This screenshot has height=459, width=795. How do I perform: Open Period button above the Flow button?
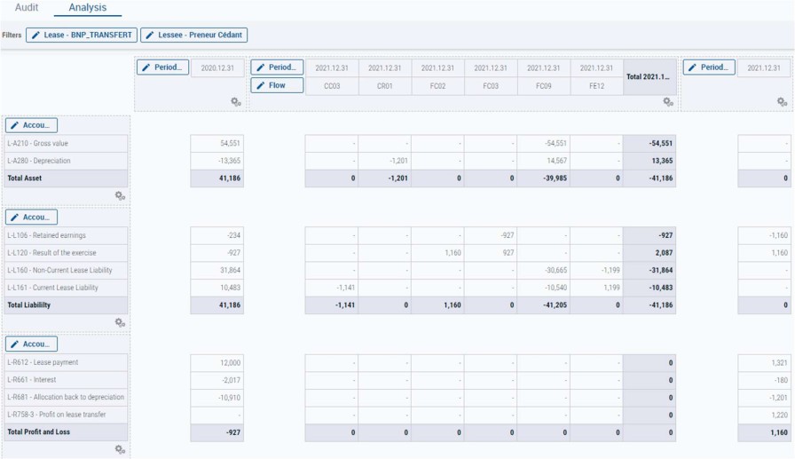point(277,67)
